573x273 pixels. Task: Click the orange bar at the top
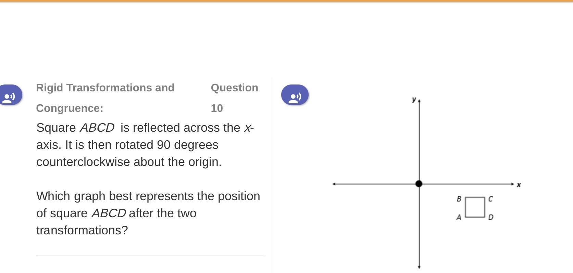click(286, 1)
